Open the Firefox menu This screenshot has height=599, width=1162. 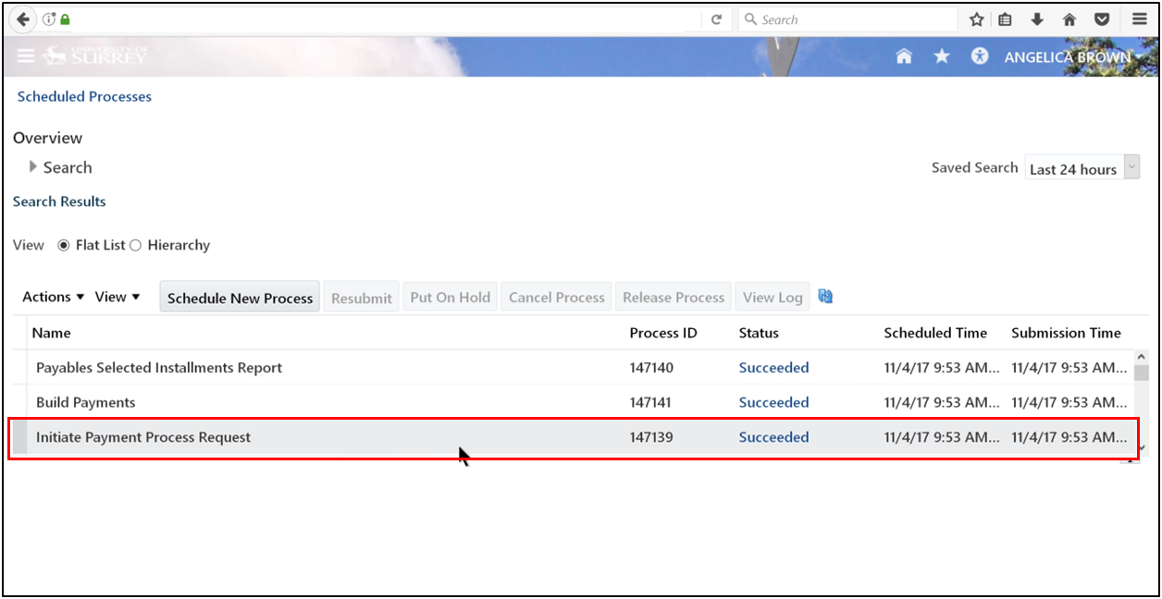point(1139,18)
